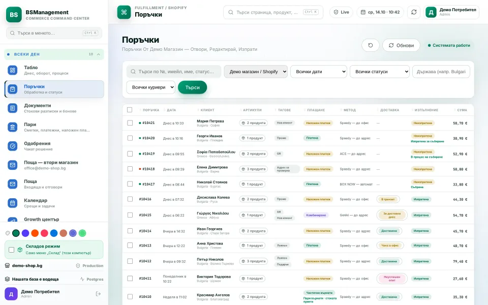
Task: Tick the checkbox for order #10418
Action: (130, 169)
